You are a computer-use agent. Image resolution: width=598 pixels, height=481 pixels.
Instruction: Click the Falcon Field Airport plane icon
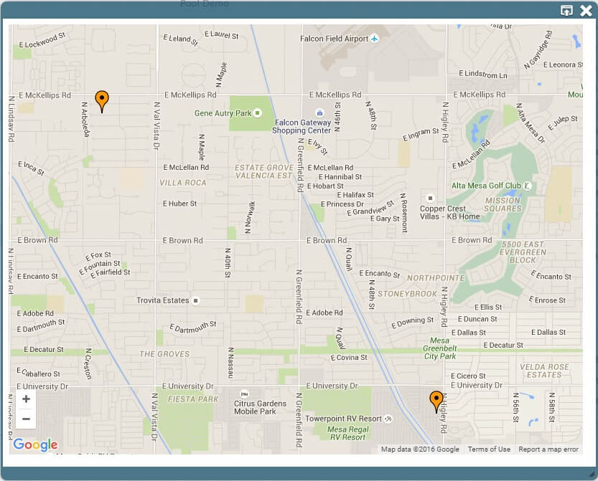tap(375, 39)
